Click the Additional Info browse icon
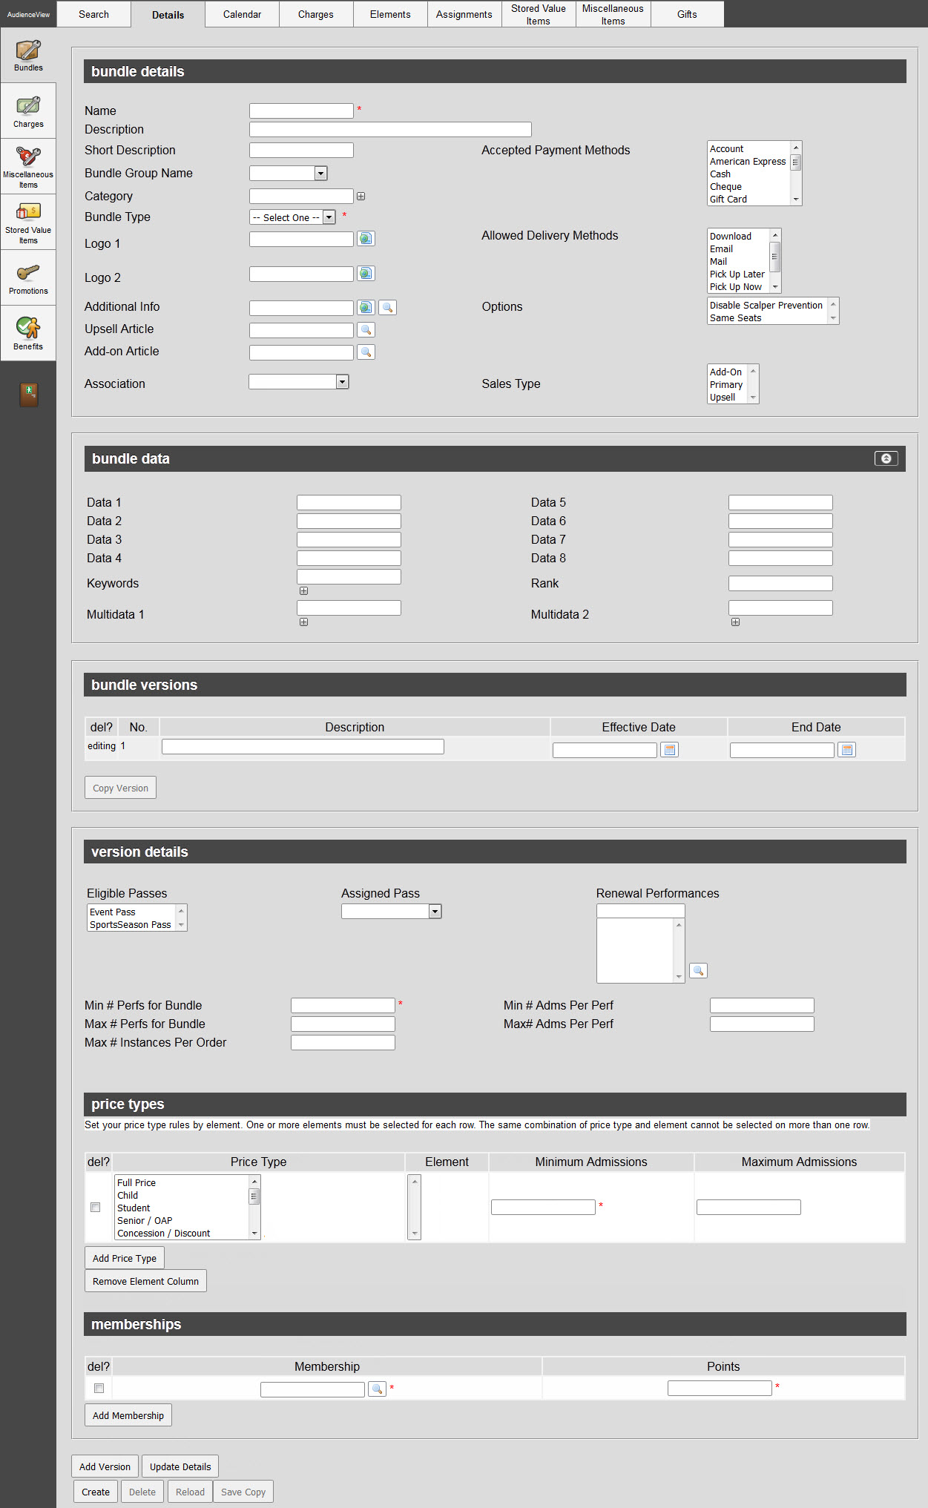The height and width of the screenshot is (1508, 928). [366, 307]
